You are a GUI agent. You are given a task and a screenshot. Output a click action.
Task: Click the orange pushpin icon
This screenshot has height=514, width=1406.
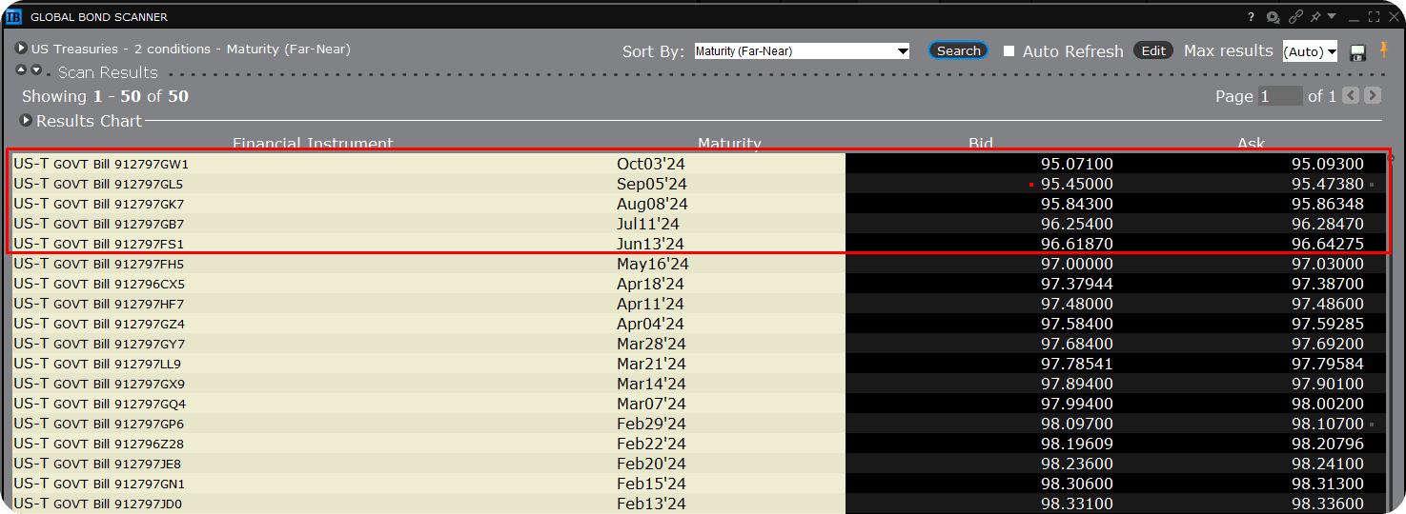[1384, 50]
